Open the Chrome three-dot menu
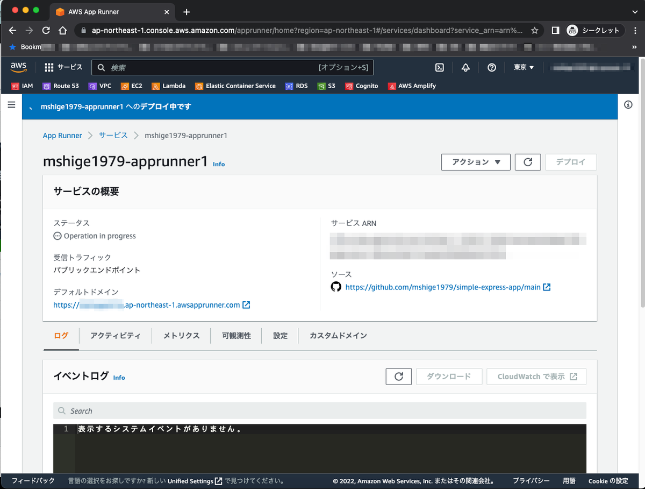The width and height of the screenshot is (645, 489). (x=635, y=31)
